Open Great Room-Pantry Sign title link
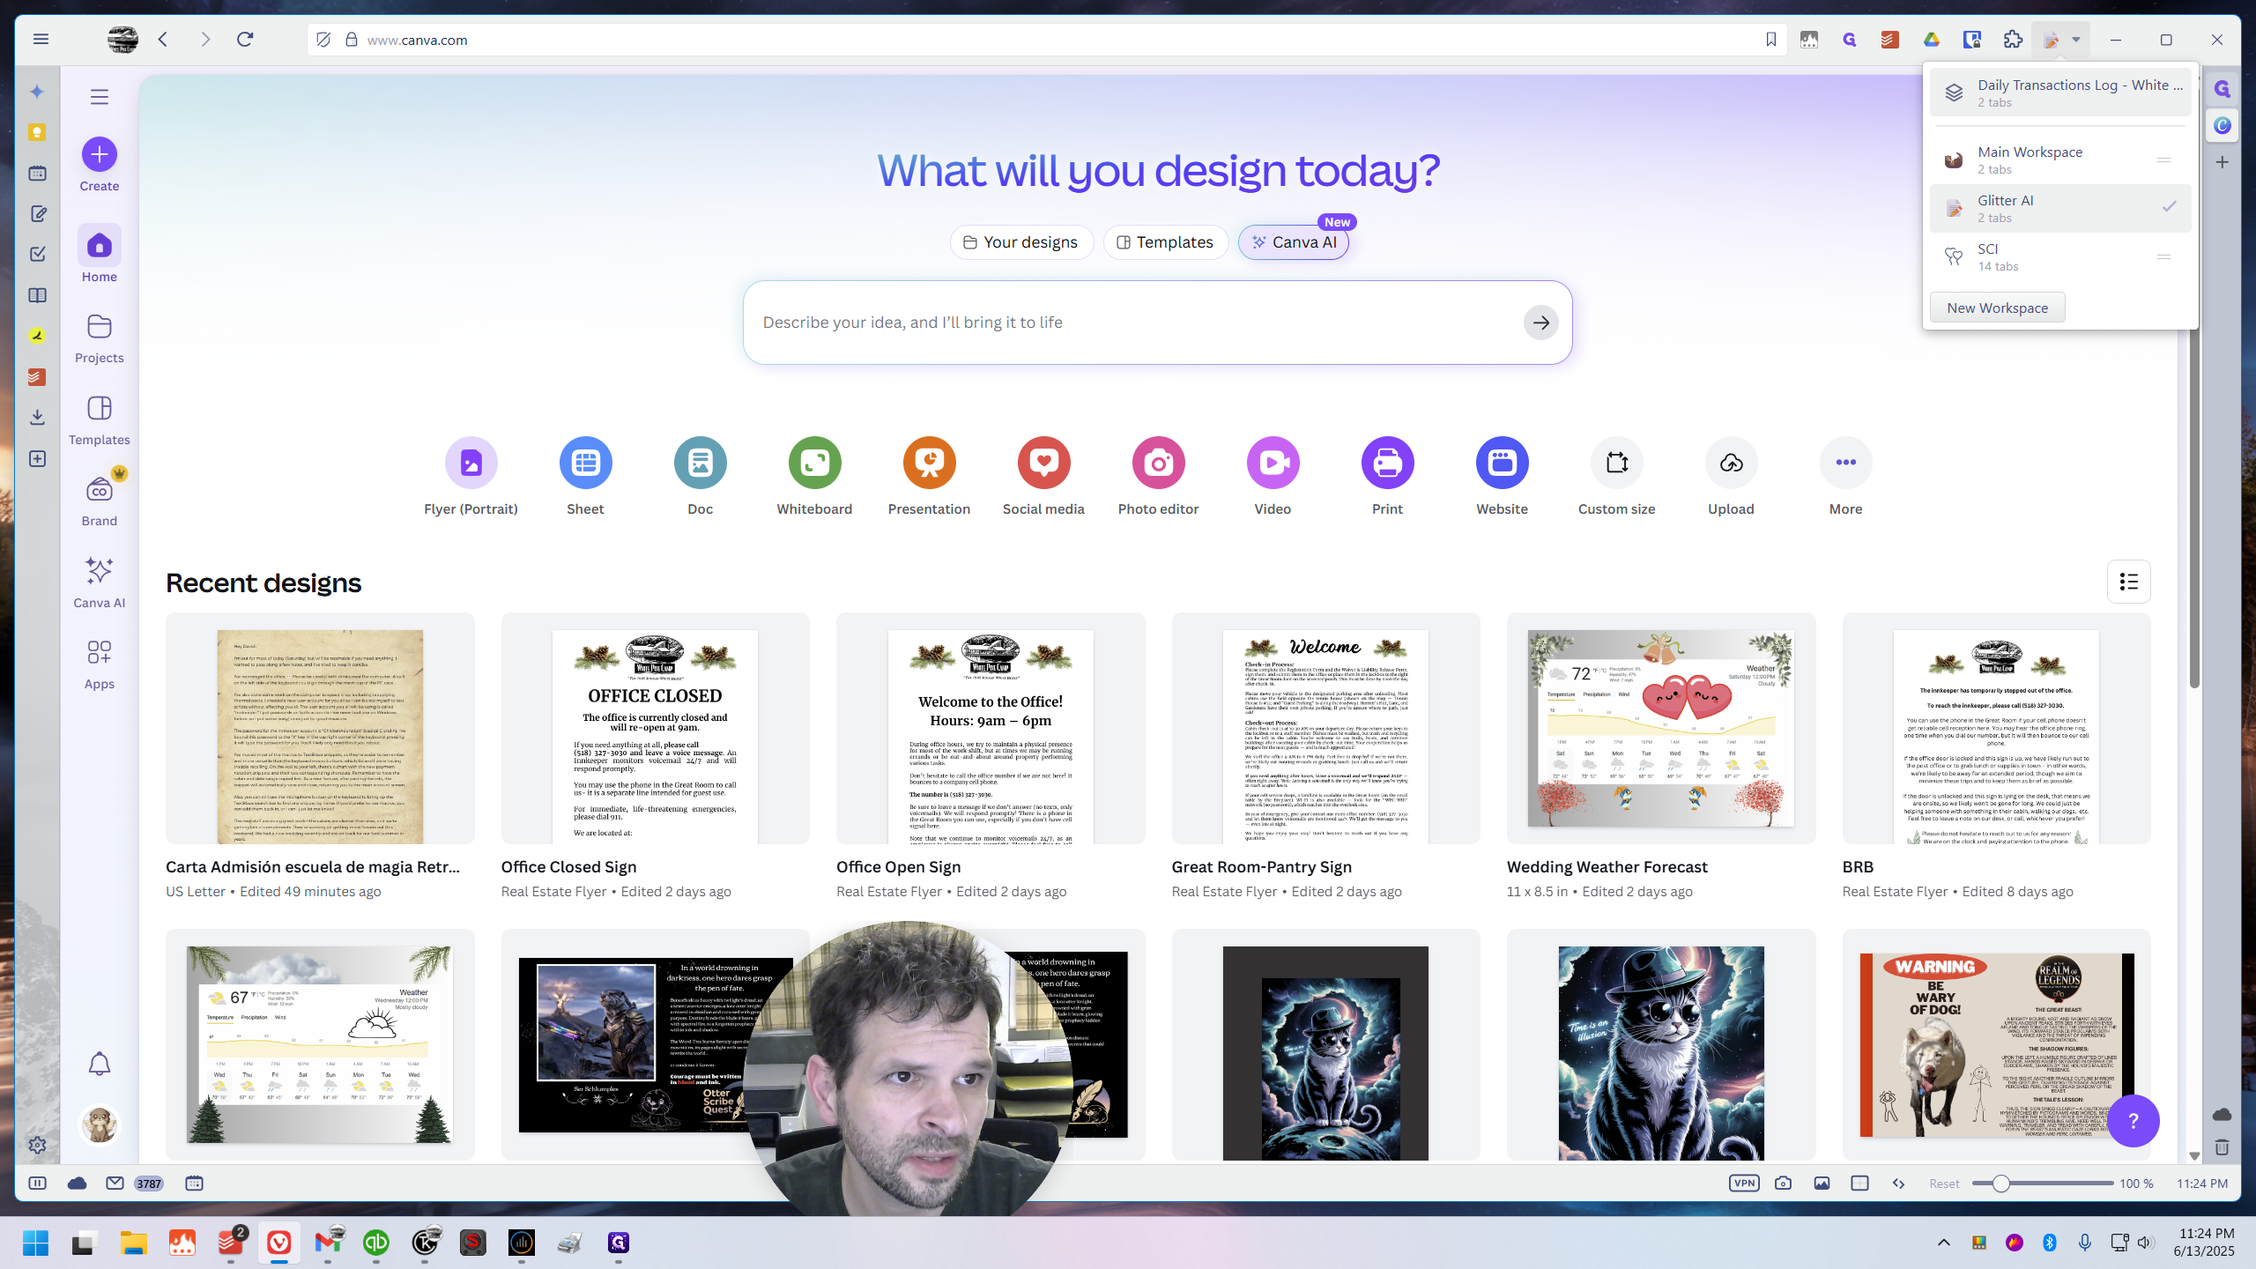Viewport: 2256px width, 1269px height. (x=1261, y=867)
